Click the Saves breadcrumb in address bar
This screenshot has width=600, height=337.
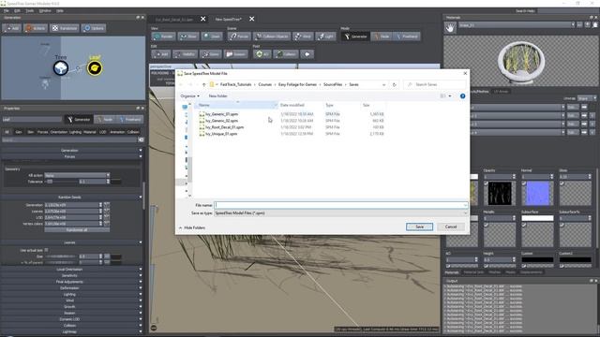click(353, 84)
